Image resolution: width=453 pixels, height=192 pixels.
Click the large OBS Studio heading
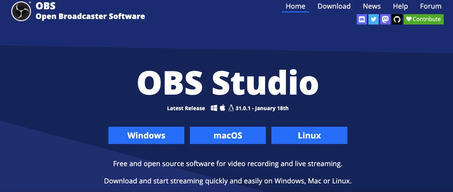coord(228,83)
